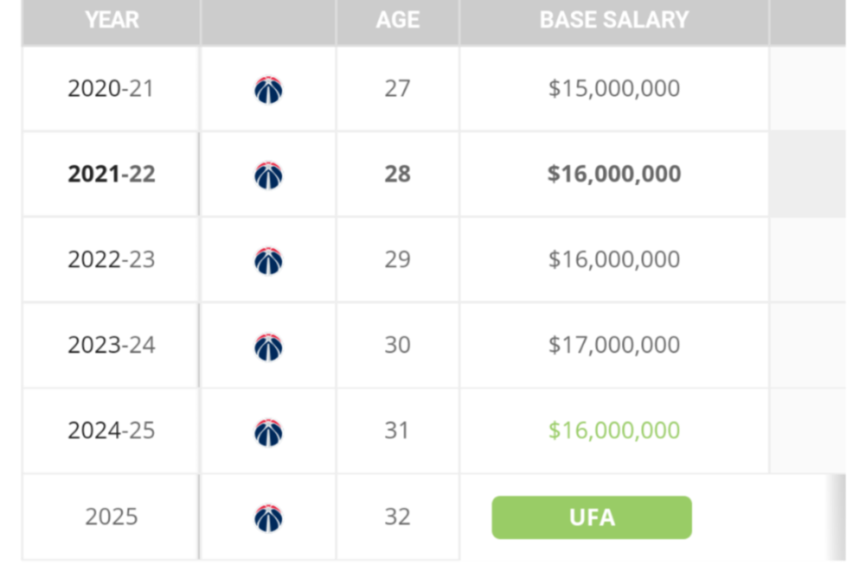865x585 pixels.
Task: Click the age 32 cell in the 2025 row
Action: [397, 517]
